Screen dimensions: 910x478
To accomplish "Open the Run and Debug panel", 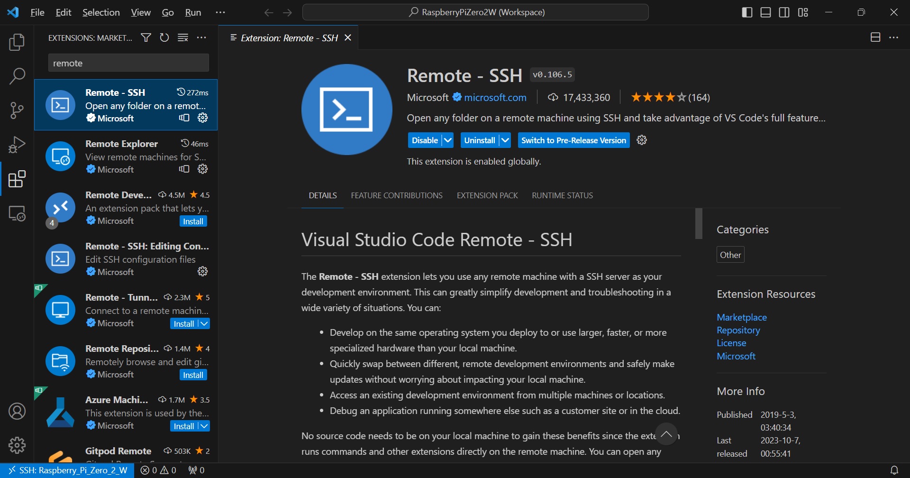I will [17, 145].
